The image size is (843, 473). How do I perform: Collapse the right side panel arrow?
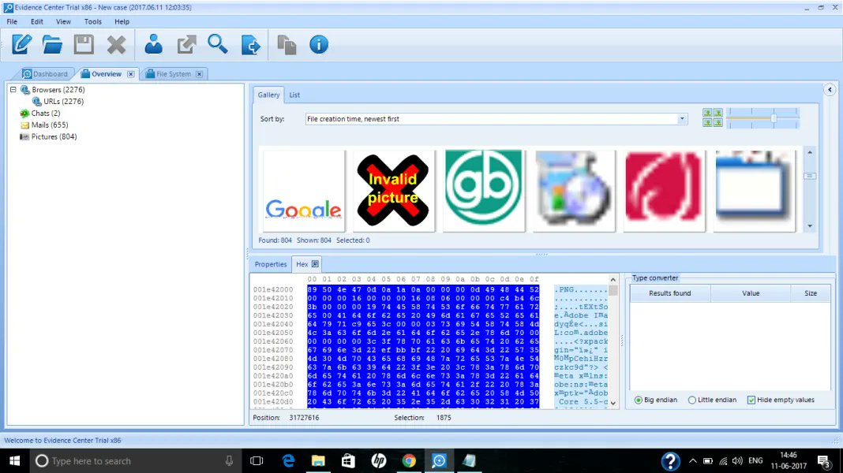(830, 90)
